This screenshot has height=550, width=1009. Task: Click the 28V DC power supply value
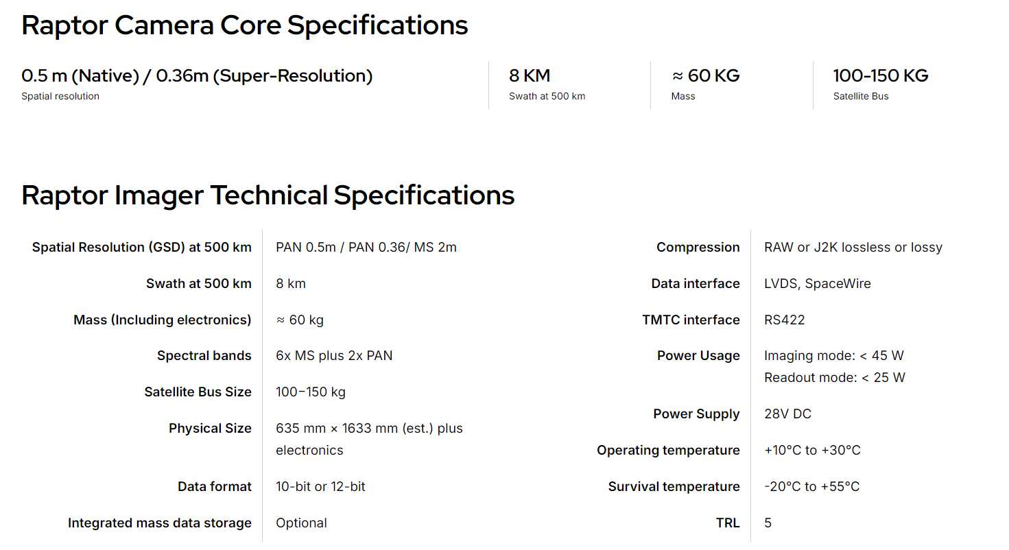[x=788, y=414]
